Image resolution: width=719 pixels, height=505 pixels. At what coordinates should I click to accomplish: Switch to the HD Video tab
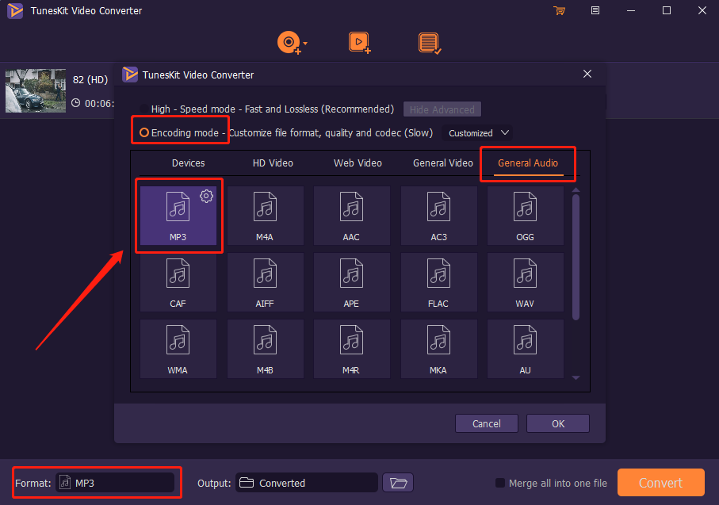coord(273,163)
